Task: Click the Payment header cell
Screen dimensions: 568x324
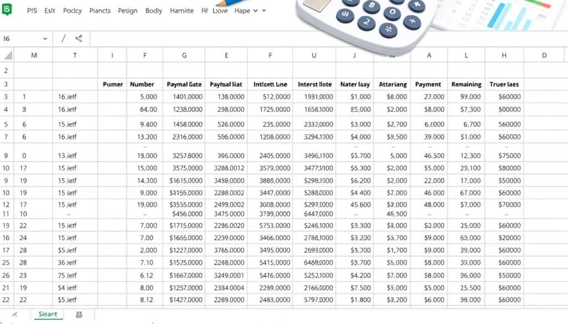Action: pyautogui.click(x=428, y=84)
